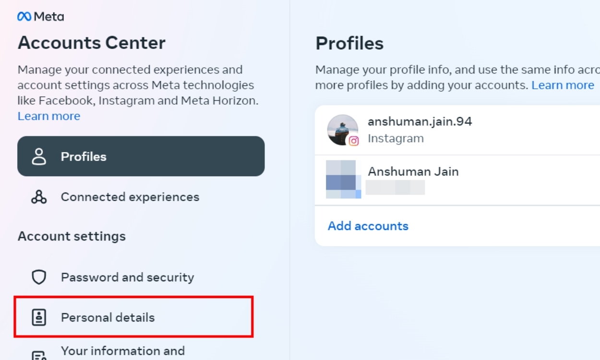Click the Accounts Center heading
The height and width of the screenshot is (360, 600).
click(x=92, y=43)
